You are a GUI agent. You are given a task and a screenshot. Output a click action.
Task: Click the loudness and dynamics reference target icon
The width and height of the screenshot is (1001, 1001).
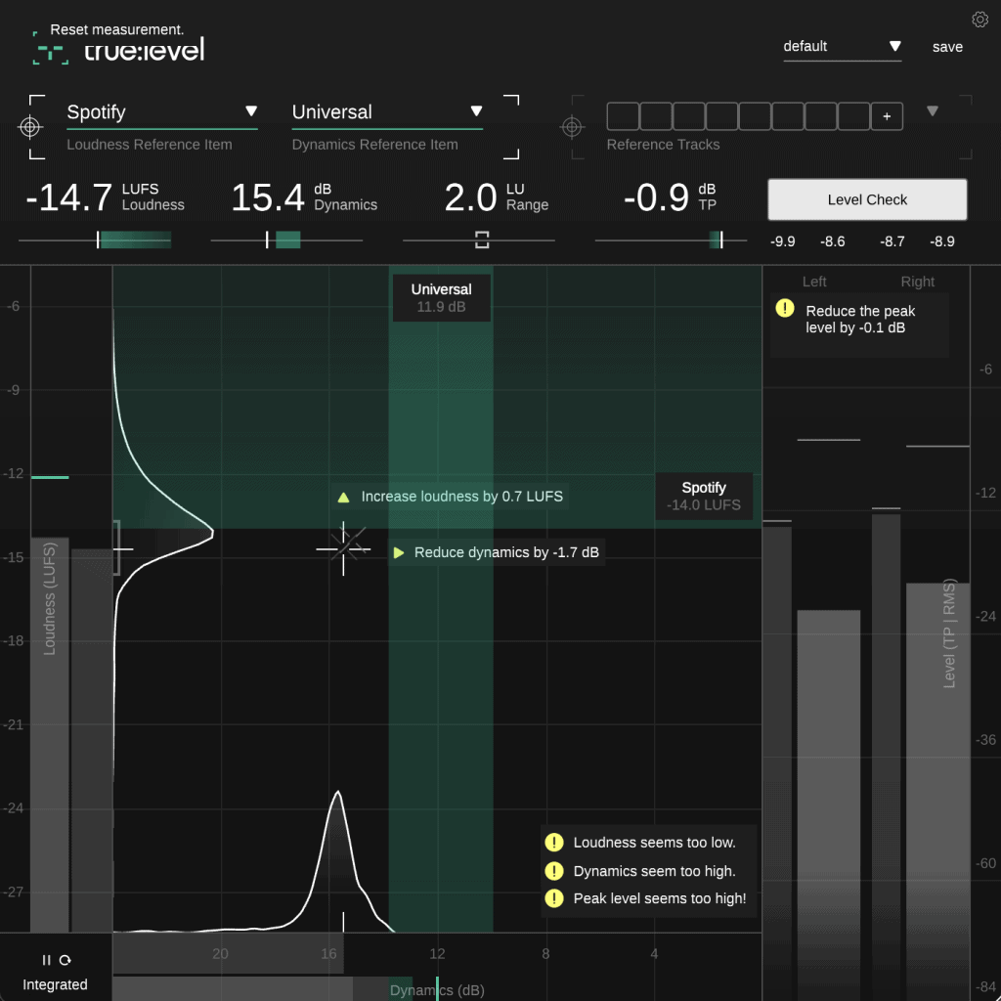point(30,126)
